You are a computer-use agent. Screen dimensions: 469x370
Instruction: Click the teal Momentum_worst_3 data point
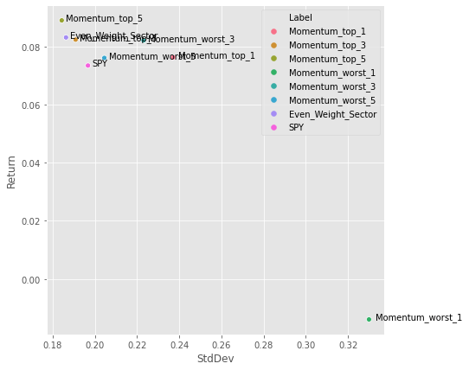tap(144, 40)
